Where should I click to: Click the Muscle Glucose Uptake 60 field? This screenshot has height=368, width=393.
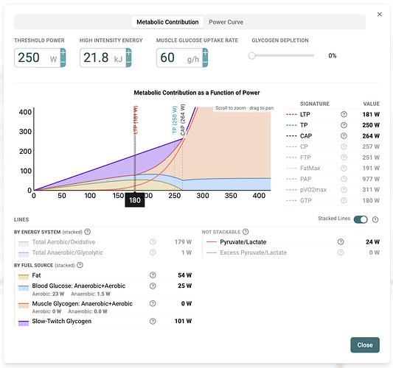[179, 58]
